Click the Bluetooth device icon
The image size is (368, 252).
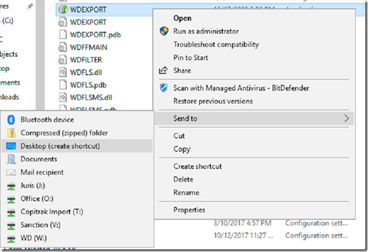(11, 120)
